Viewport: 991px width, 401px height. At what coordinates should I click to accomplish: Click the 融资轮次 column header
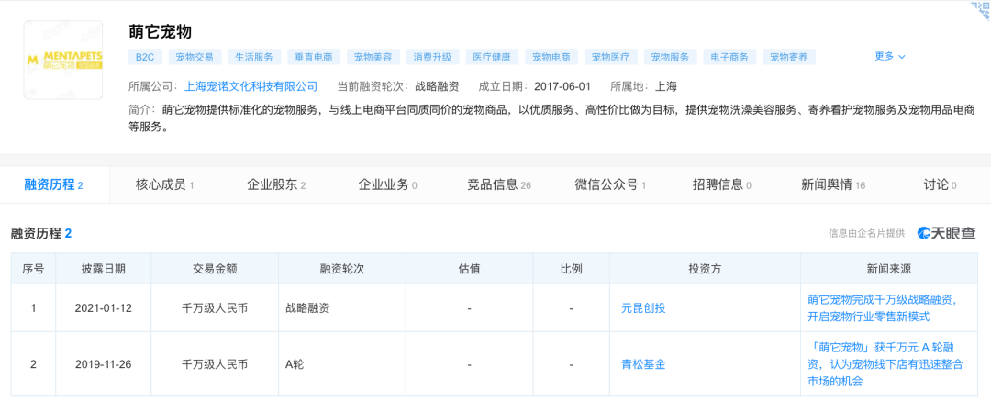tap(342, 269)
